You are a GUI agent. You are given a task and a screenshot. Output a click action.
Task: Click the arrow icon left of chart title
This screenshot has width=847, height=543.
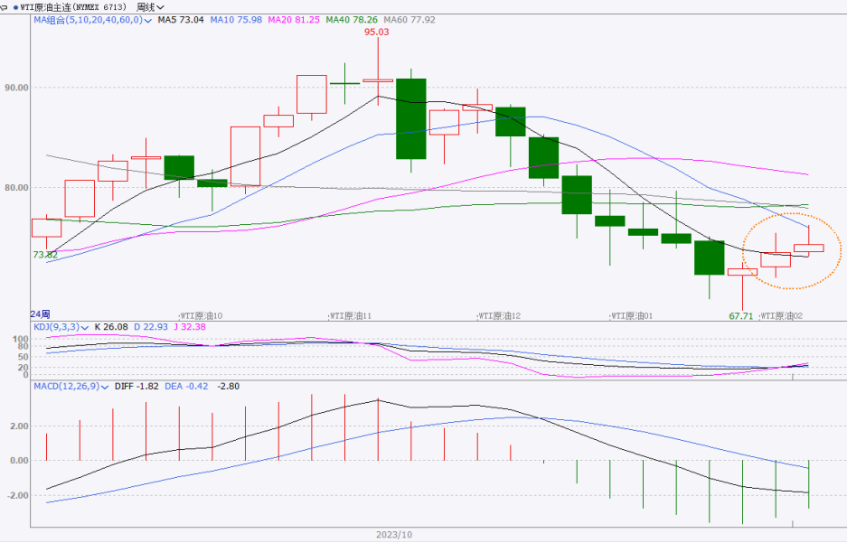click(x=5, y=6)
